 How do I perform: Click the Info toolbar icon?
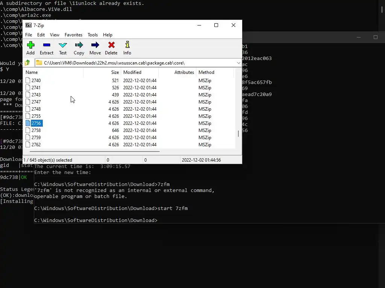(127, 45)
